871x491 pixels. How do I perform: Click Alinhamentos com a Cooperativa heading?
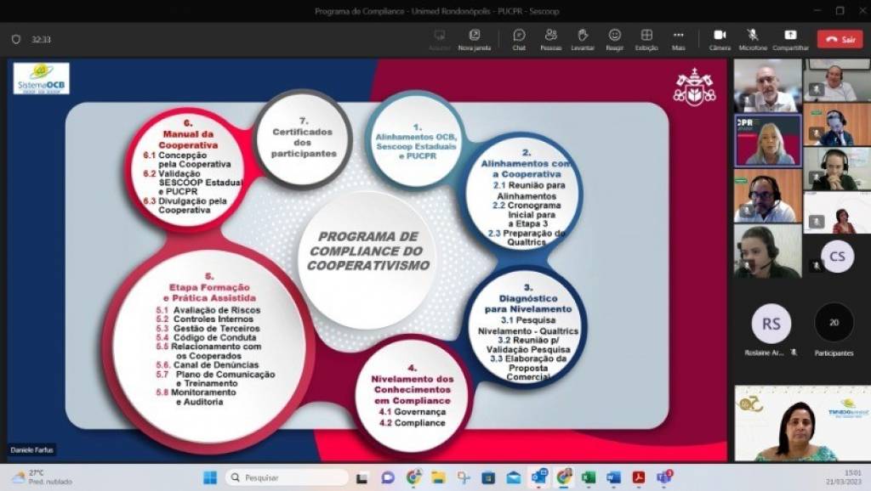[x=526, y=169]
